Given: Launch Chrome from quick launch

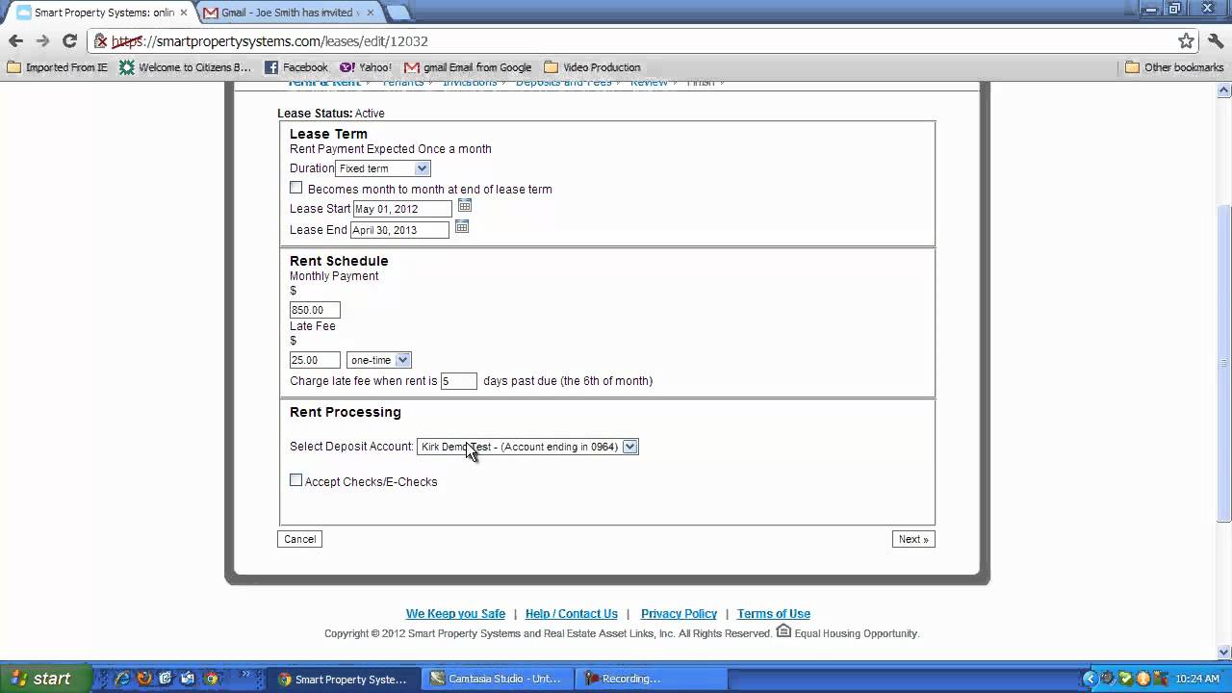Looking at the screenshot, I should (211, 679).
